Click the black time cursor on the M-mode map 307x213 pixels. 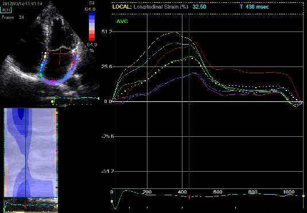(25, 153)
